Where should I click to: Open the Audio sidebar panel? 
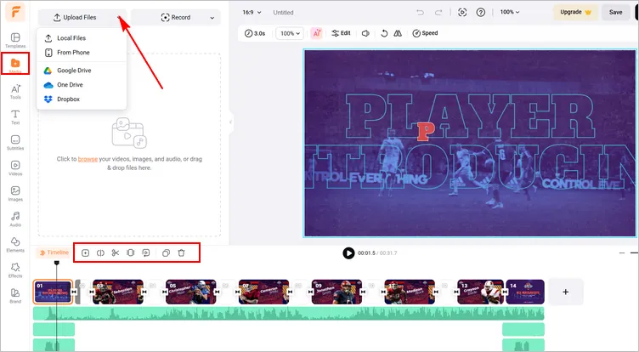tap(15, 219)
